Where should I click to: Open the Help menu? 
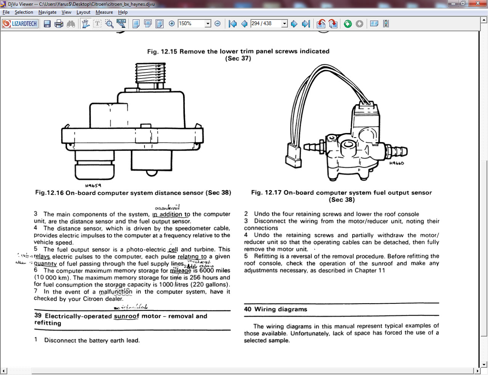click(123, 12)
